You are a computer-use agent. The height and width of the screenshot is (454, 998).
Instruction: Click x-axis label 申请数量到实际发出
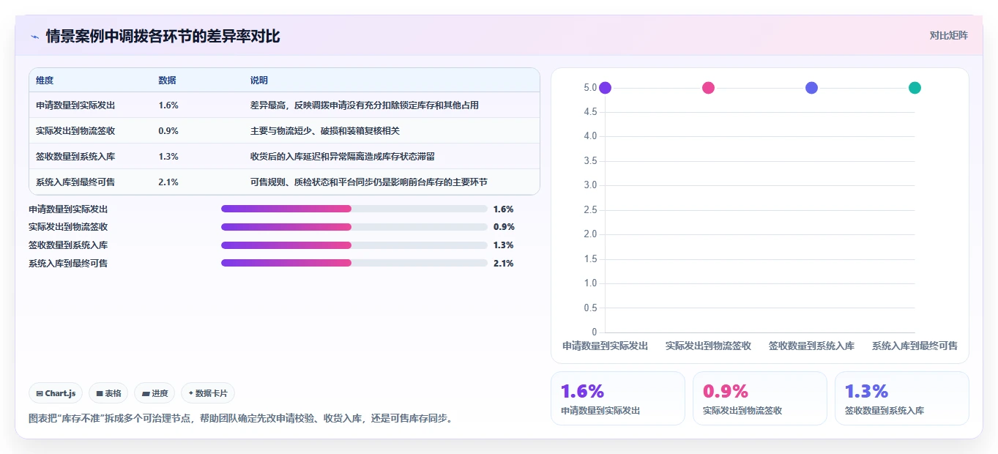click(x=605, y=346)
